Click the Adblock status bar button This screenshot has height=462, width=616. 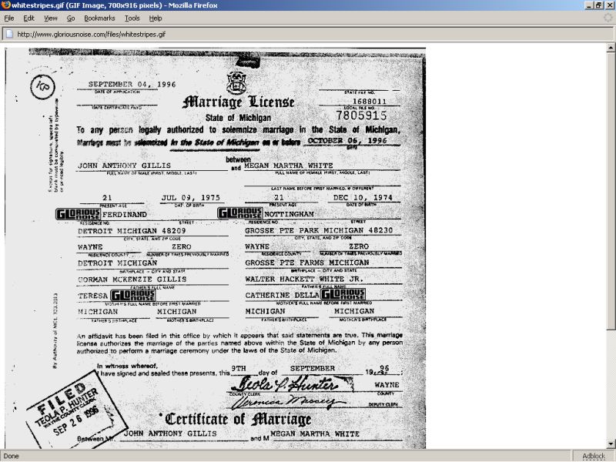[x=593, y=456]
